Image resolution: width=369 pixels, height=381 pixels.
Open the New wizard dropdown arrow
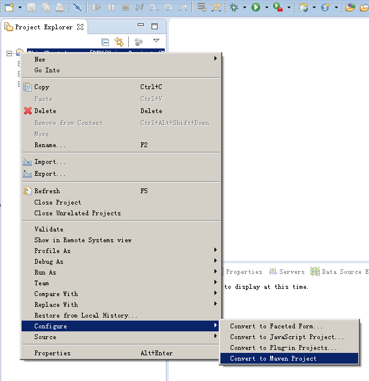tap(20, 8)
